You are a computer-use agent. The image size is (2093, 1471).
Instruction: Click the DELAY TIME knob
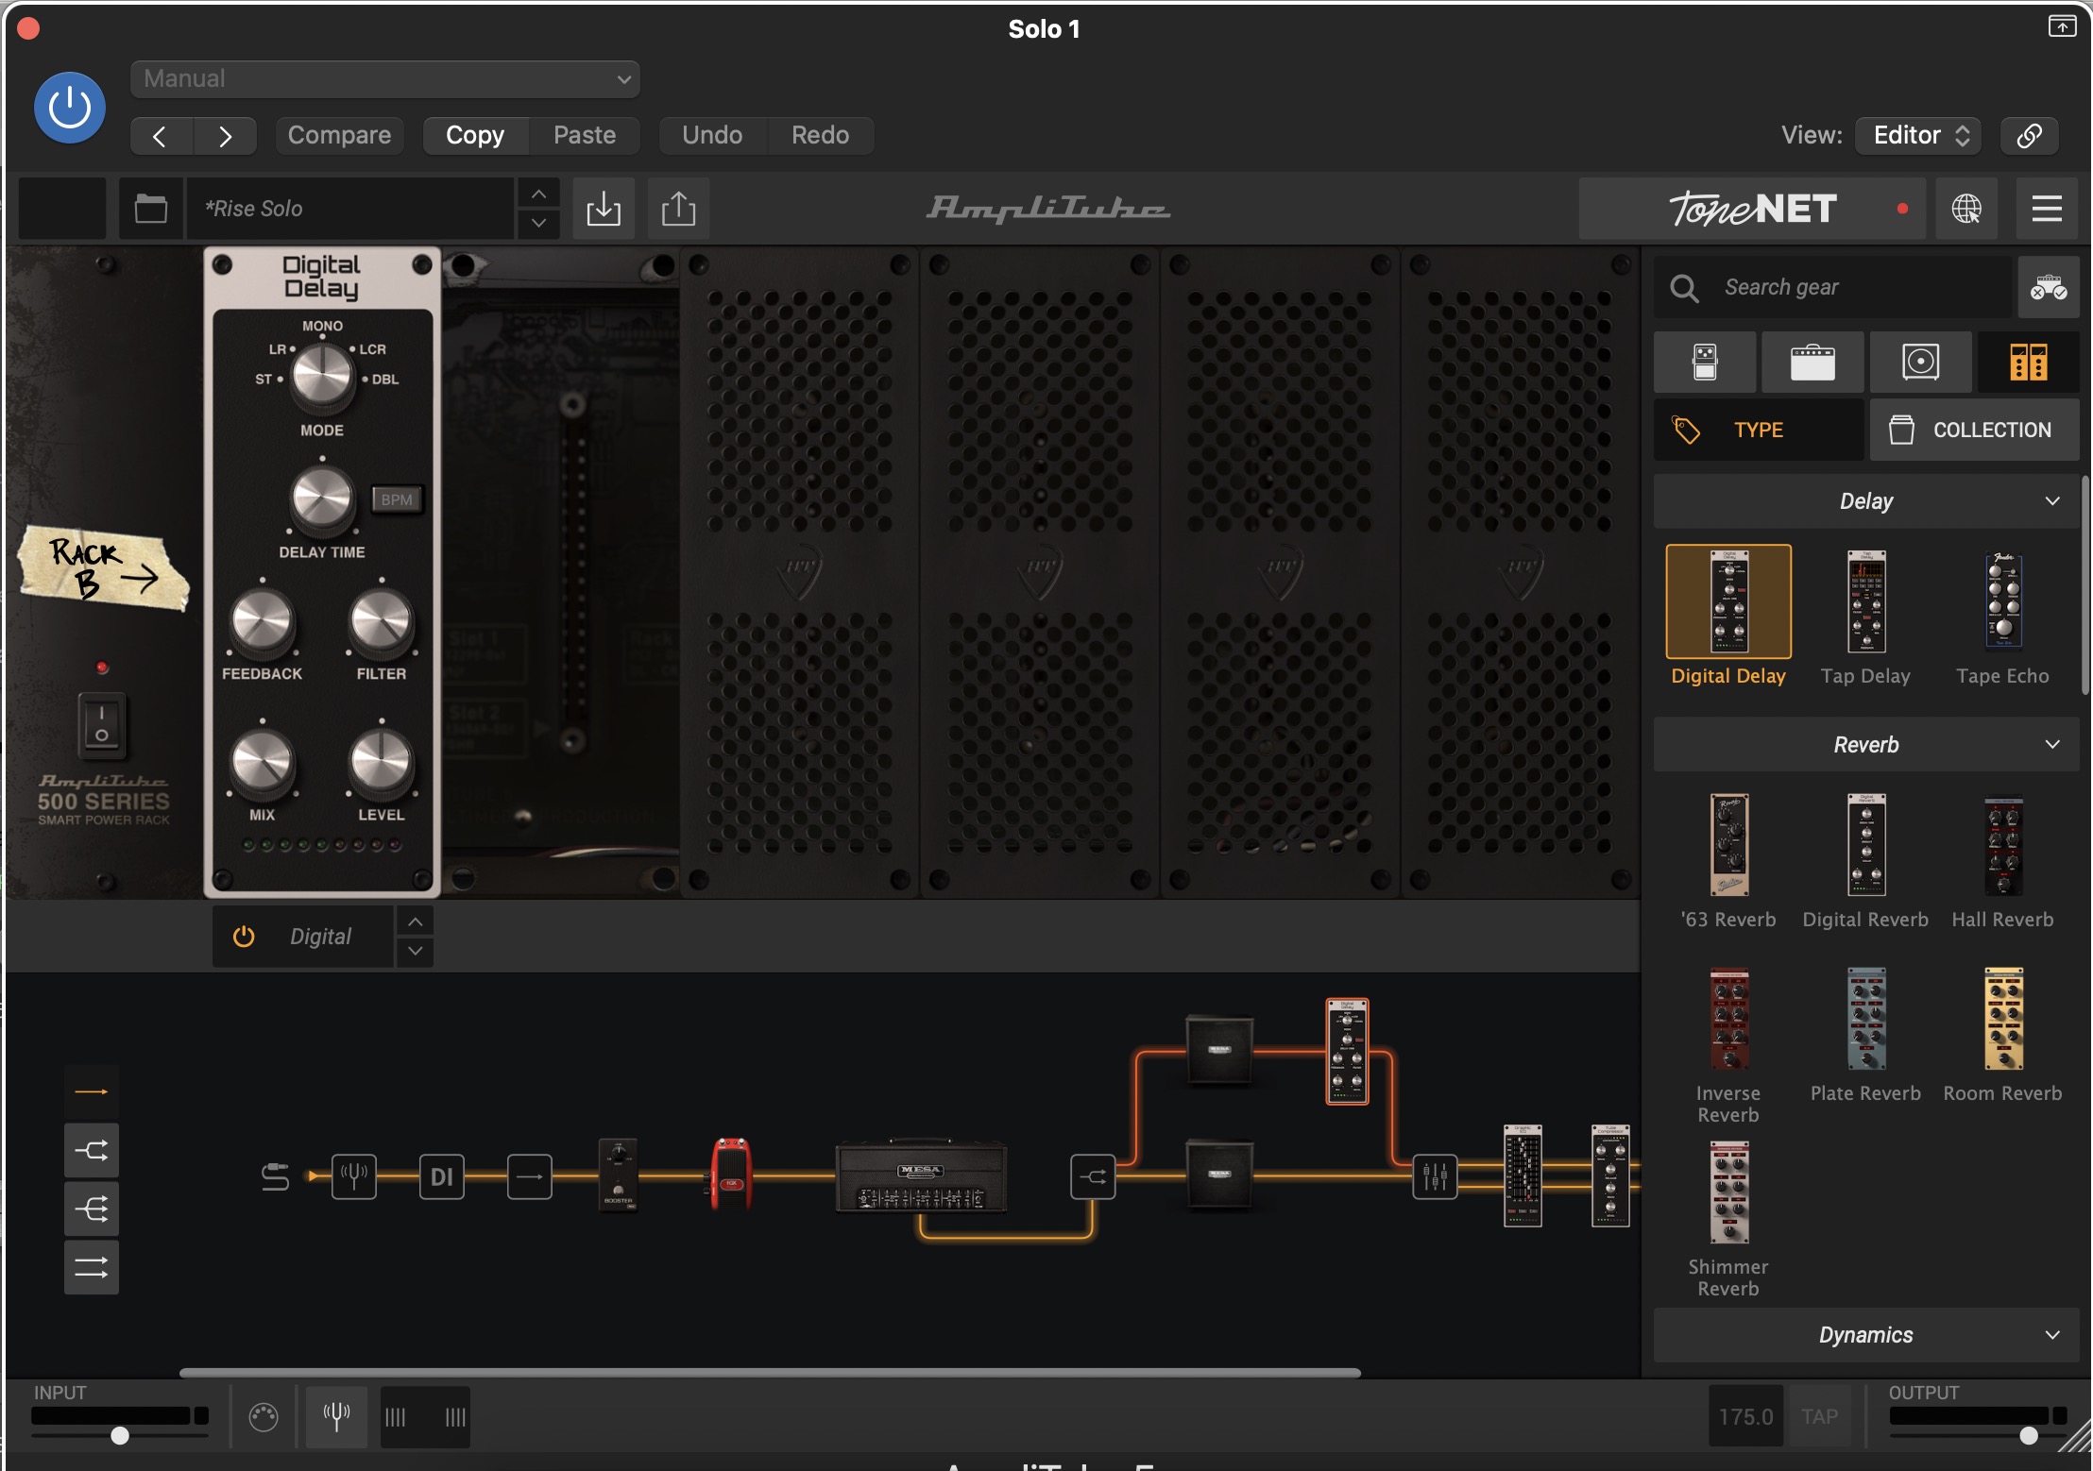(322, 498)
